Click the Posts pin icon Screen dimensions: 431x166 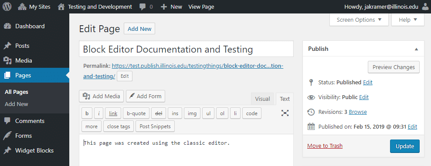point(7,46)
